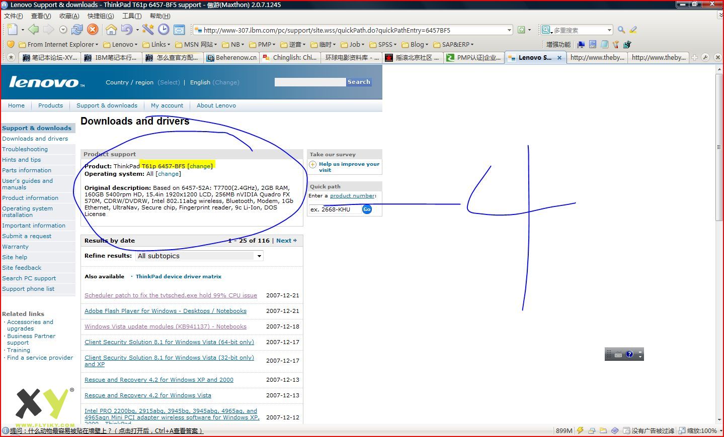This screenshot has height=437, width=724.
Task: Click the on-screen keyboard icon in floating bar
Action: pyautogui.click(x=618, y=355)
